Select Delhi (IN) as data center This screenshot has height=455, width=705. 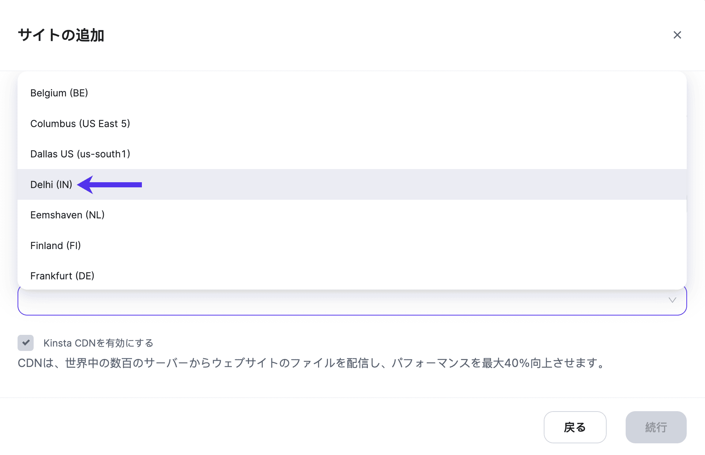51,184
